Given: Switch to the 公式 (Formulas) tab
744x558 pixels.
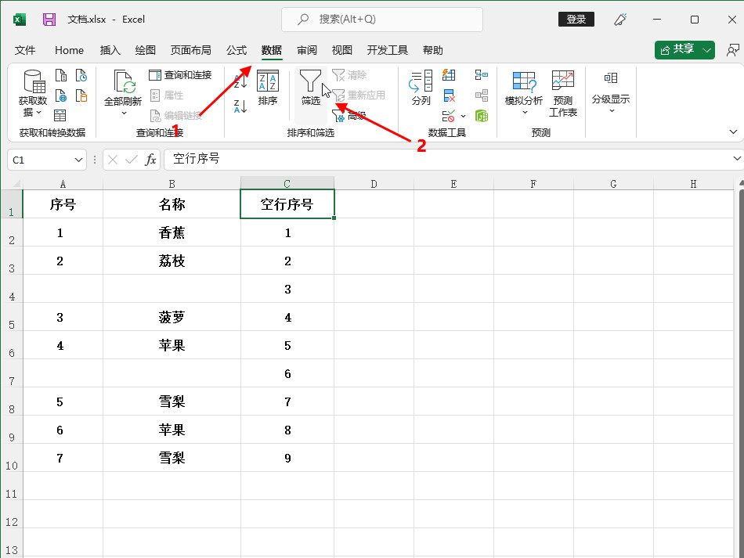Looking at the screenshot, I should point(237,50).
